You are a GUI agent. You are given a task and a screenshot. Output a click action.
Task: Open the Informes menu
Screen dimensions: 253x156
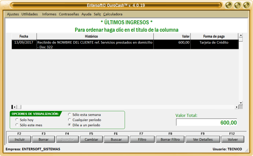pyautogui.click(x=49, y=14)
